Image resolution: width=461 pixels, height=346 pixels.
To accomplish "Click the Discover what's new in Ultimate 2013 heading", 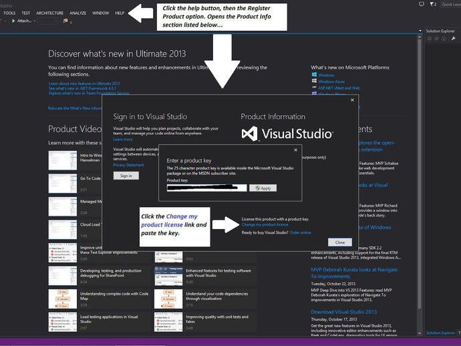I will (x=117, y=54).
